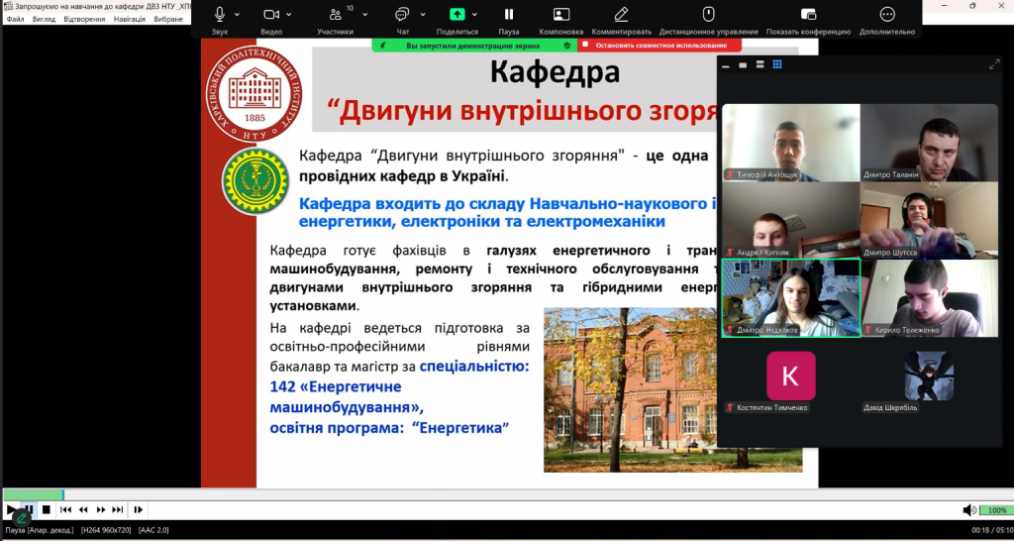
Task: Mute the media player speaker icon
Action: [969, 510]
